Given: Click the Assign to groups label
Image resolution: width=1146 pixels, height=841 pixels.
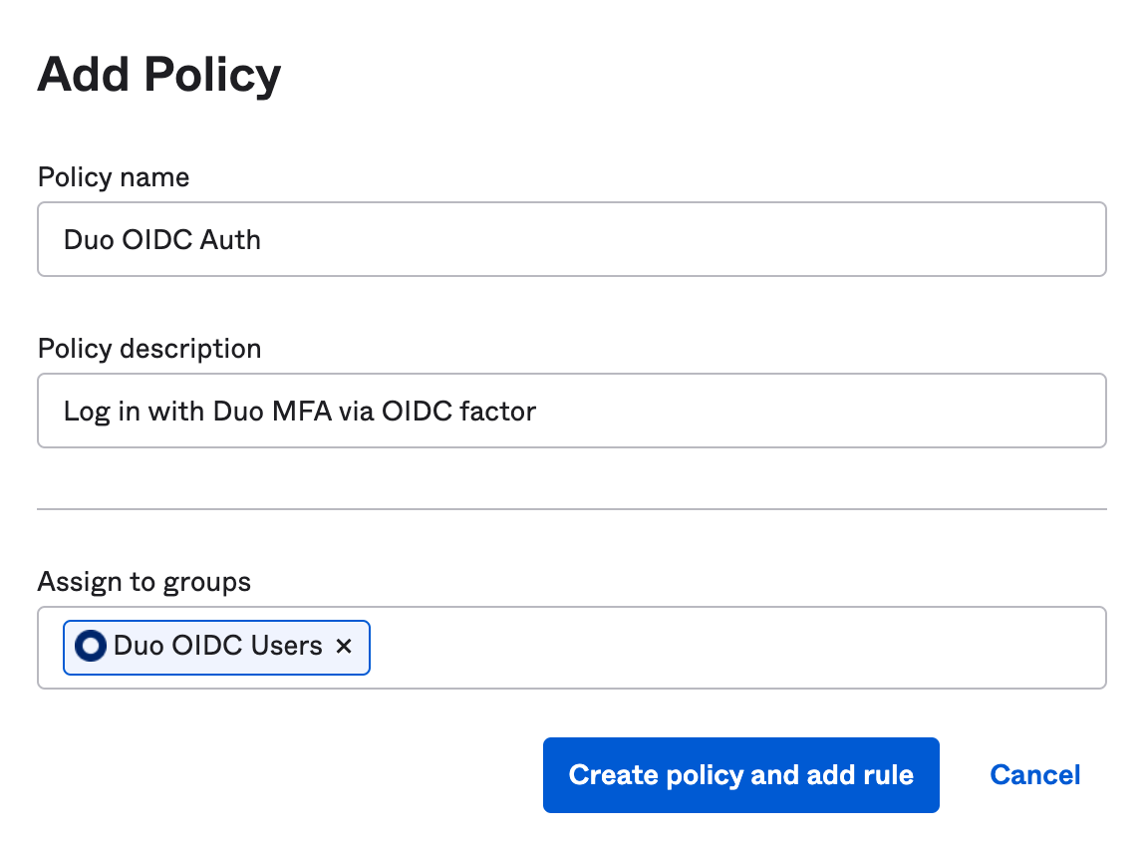Looking at the screenshot, I should (143, 581).
